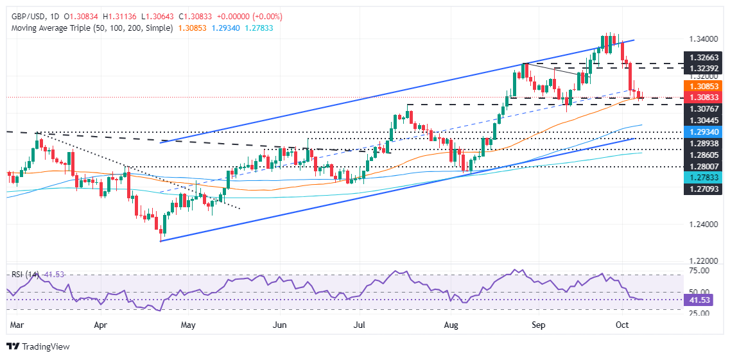Open the TradingView text link

[x=46, y=347]
